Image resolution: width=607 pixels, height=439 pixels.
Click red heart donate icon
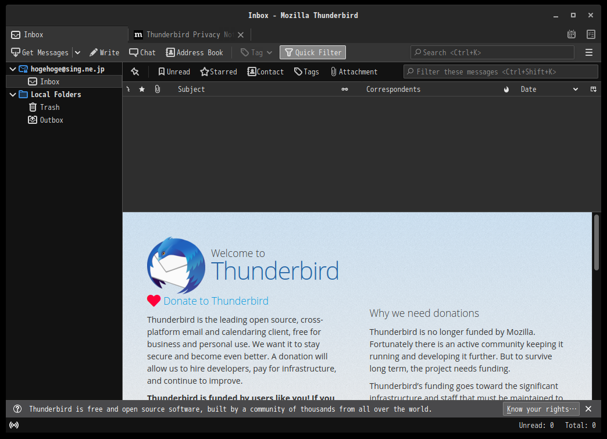pos(153,301)
